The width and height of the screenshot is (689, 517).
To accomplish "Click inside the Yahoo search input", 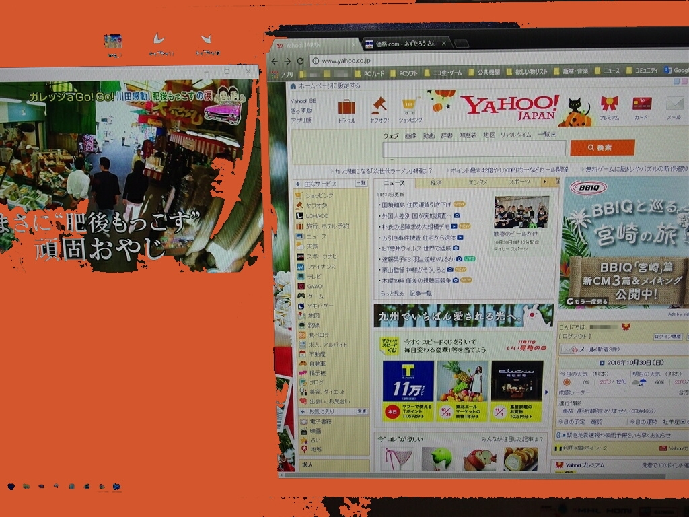I will (x=474, y=149).
